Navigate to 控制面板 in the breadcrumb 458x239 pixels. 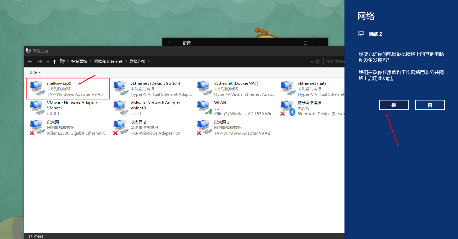(x=79, y=61)
